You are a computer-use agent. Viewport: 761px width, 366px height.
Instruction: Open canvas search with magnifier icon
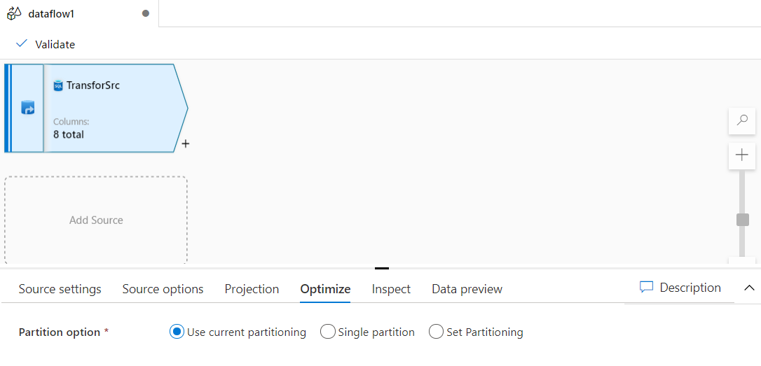coord(742,120)
